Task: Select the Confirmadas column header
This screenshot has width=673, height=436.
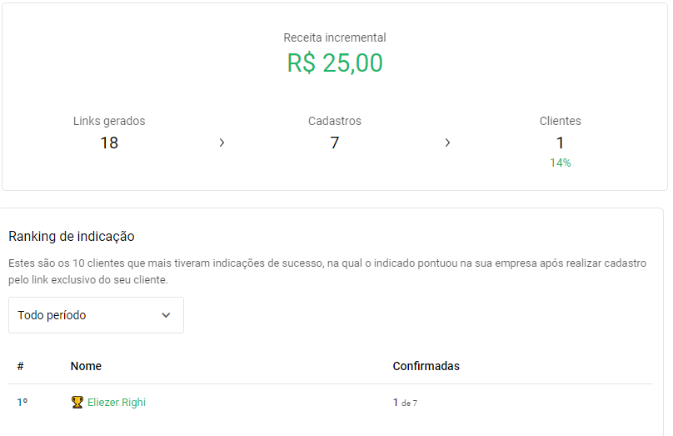Action: [x=426, y=366]
